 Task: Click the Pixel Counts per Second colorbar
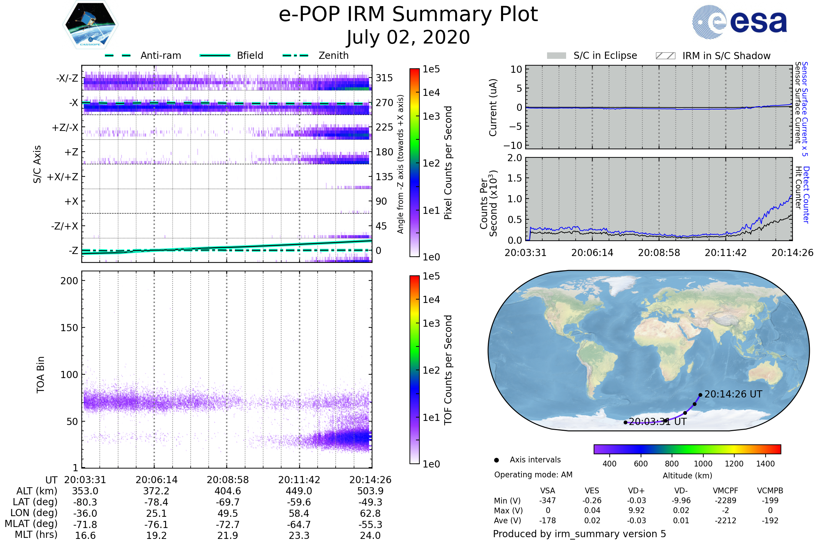414,163
